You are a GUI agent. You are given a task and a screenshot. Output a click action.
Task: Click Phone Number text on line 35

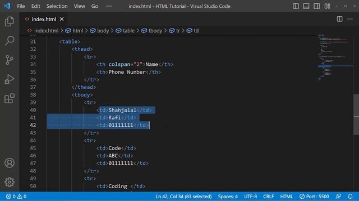[x=127, y=72]
